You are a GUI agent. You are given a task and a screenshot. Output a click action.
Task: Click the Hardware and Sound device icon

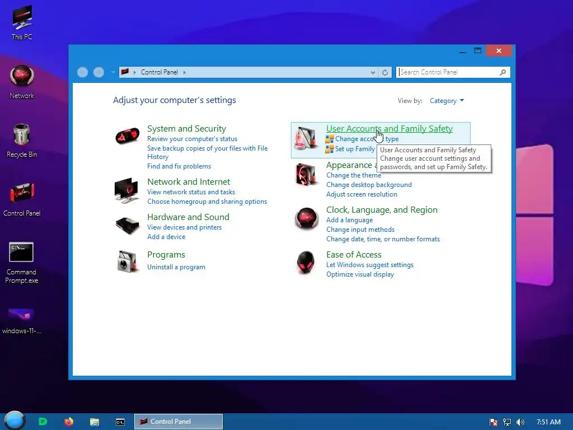coord(127,225)
